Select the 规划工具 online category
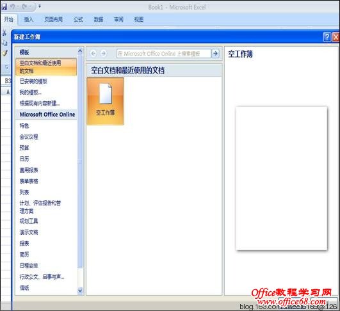This screenshot has height=311, width=340. [29, 221]
